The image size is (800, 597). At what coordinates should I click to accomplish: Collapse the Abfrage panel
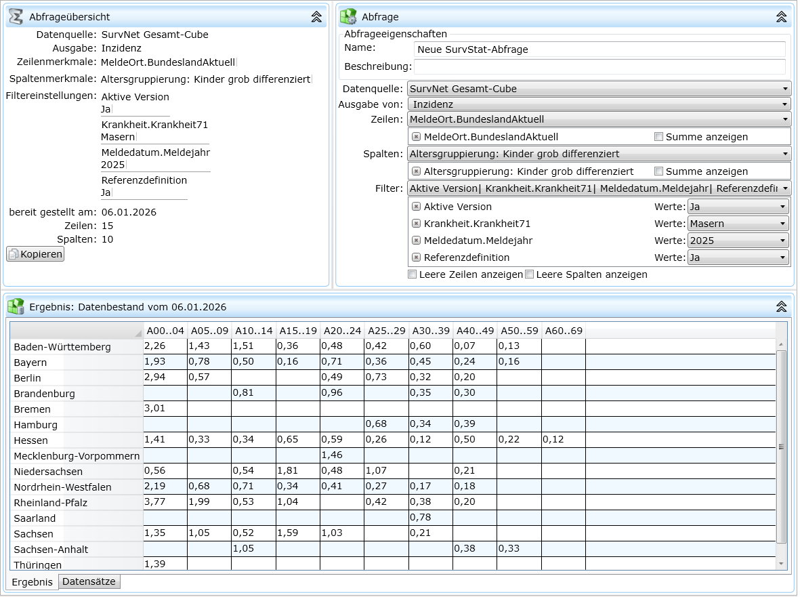point(781,17)
